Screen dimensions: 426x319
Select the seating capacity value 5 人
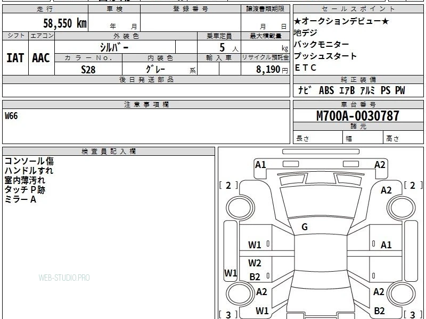[x=229, y=48]
